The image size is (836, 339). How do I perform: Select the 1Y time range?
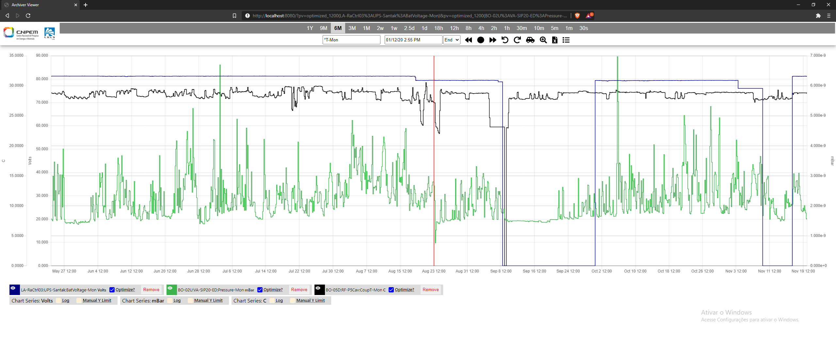point(310,28)
